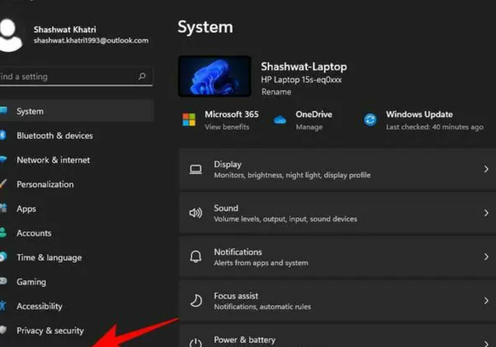This screenshot has height=347, width=496.
Task: Click Manage under OneDrive
Action: point(309,127)
